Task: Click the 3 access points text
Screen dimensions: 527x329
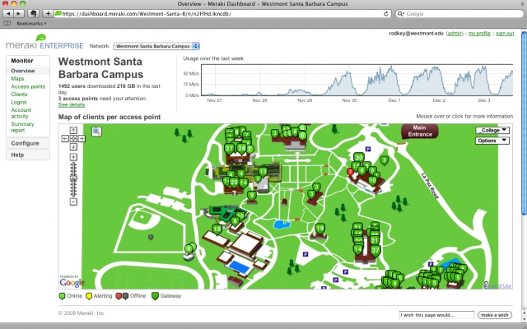Action: 78,99
